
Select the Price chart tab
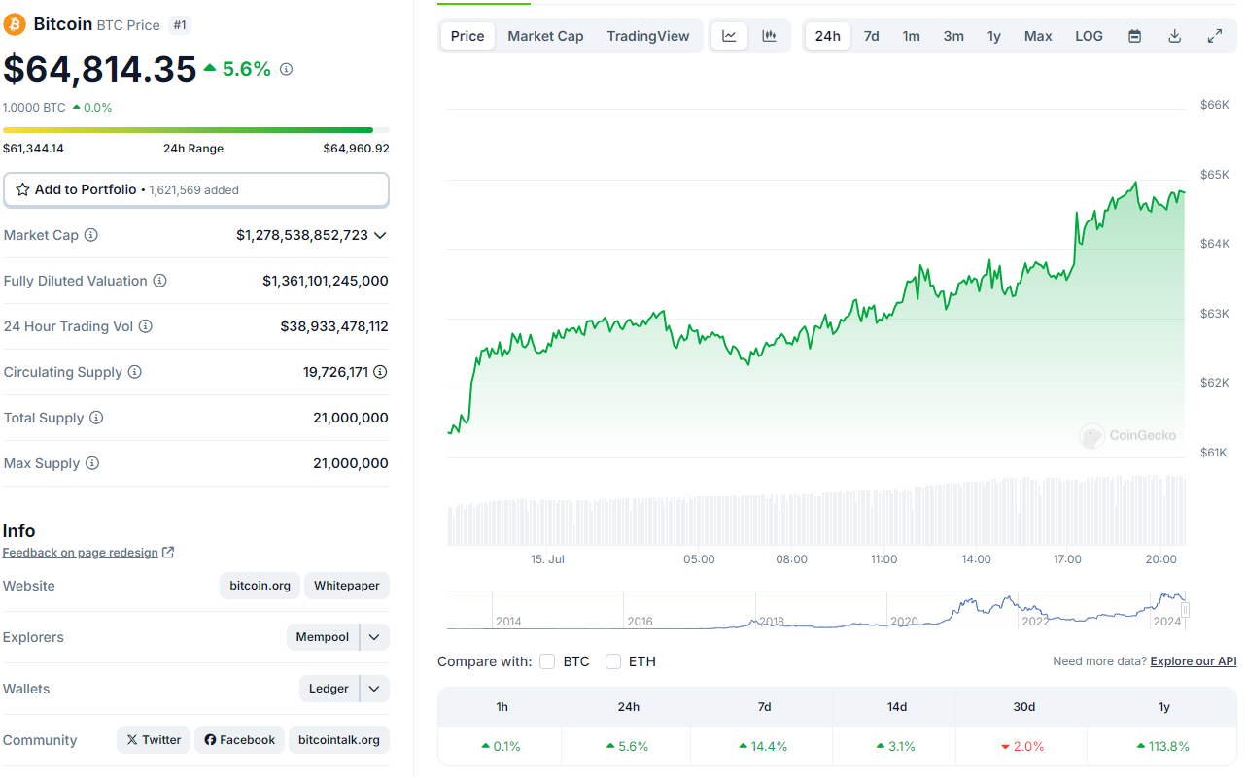point(467,36)
